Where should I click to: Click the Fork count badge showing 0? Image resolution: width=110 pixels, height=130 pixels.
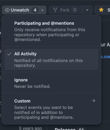point(75,10)
